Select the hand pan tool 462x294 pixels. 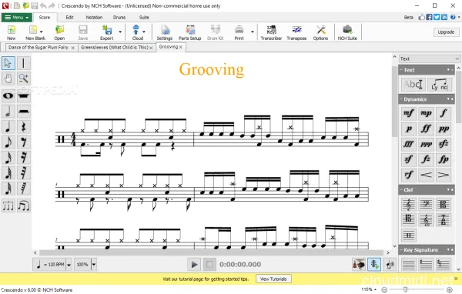click(x=8, y=79)
